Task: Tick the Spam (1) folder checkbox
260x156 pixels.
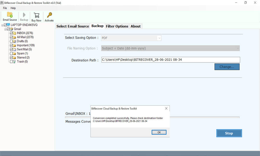Action: (x=11, y=54)
